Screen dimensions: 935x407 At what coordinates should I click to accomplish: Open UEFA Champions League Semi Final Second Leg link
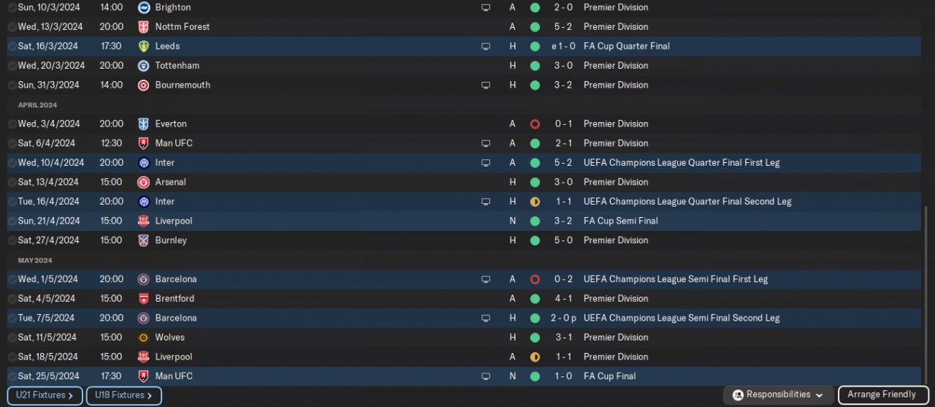tap(681, 318)
